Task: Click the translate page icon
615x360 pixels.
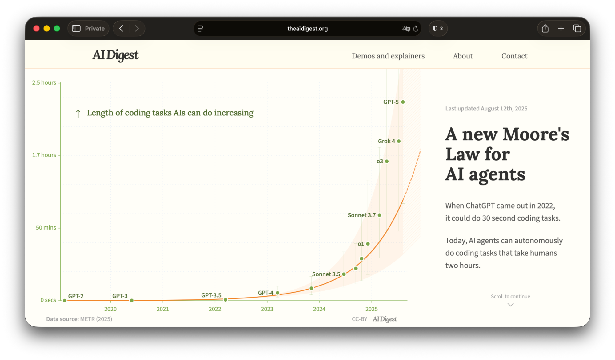Action: [405, 29]
